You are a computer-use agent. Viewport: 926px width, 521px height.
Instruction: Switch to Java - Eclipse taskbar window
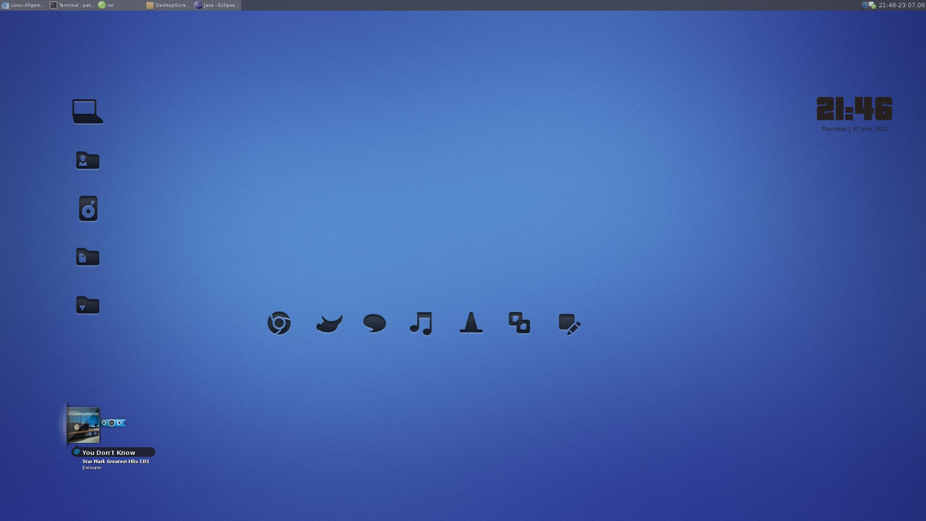click(x=217, y=5)
